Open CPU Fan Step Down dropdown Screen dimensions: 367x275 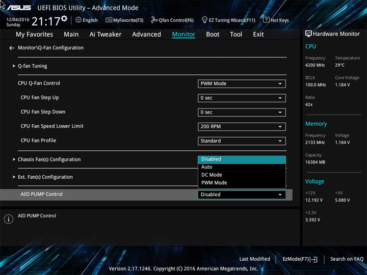click(242, 112)
